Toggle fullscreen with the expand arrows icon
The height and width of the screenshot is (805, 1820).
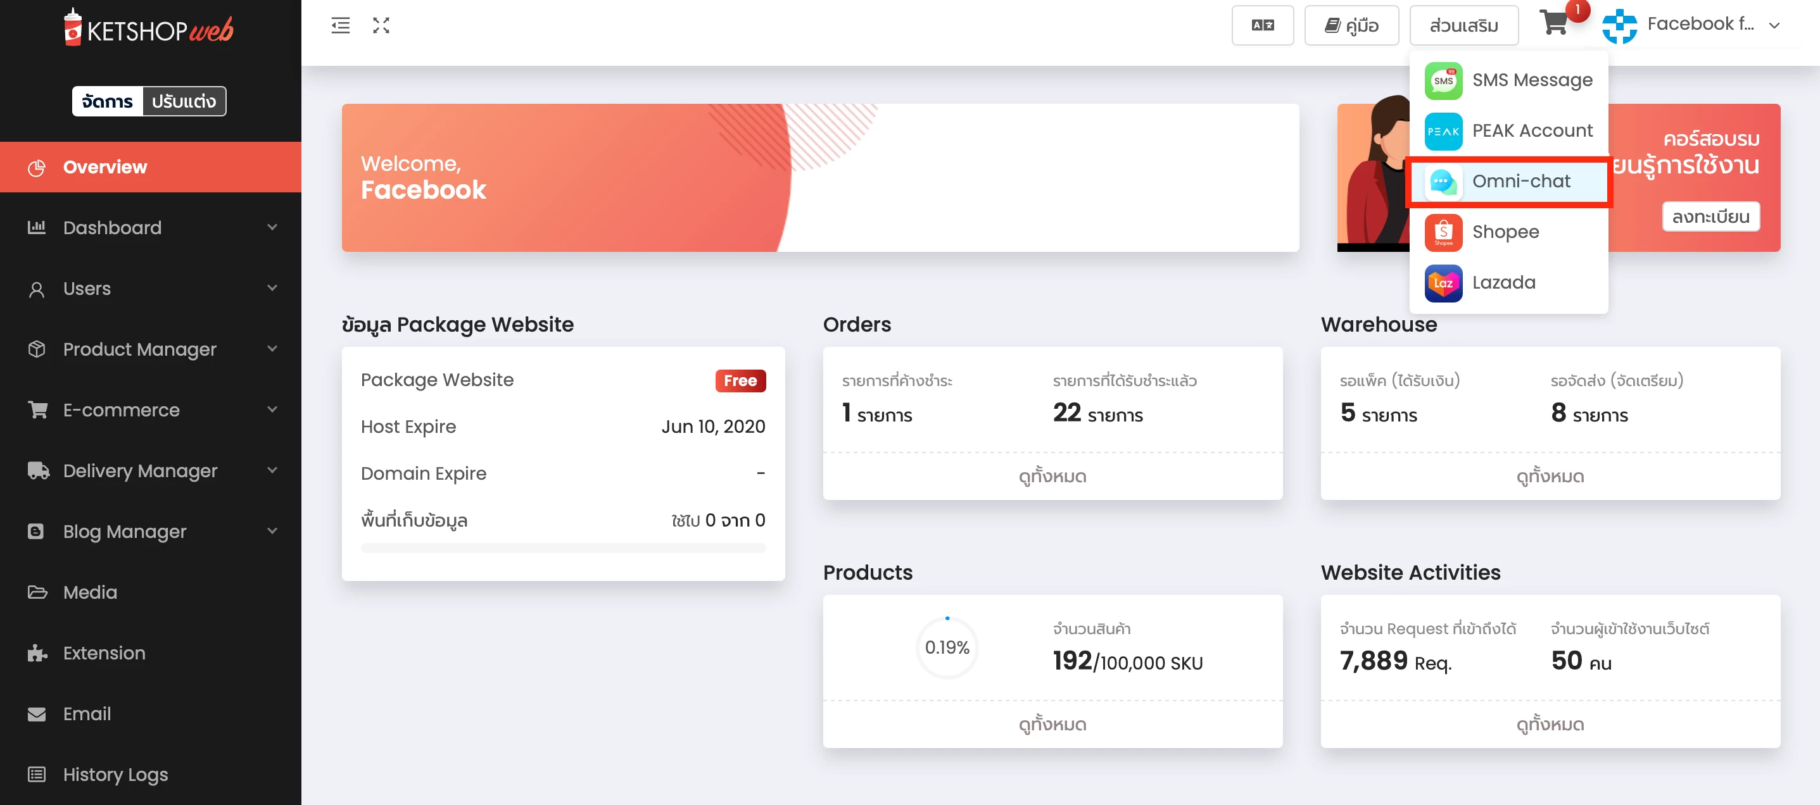coord(381,25)
